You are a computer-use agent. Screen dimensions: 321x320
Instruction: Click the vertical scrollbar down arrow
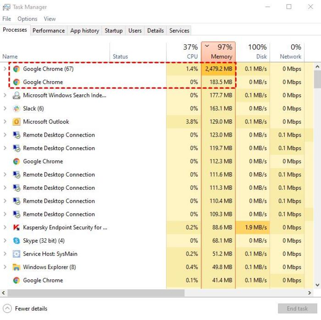(x=317, y=285)
